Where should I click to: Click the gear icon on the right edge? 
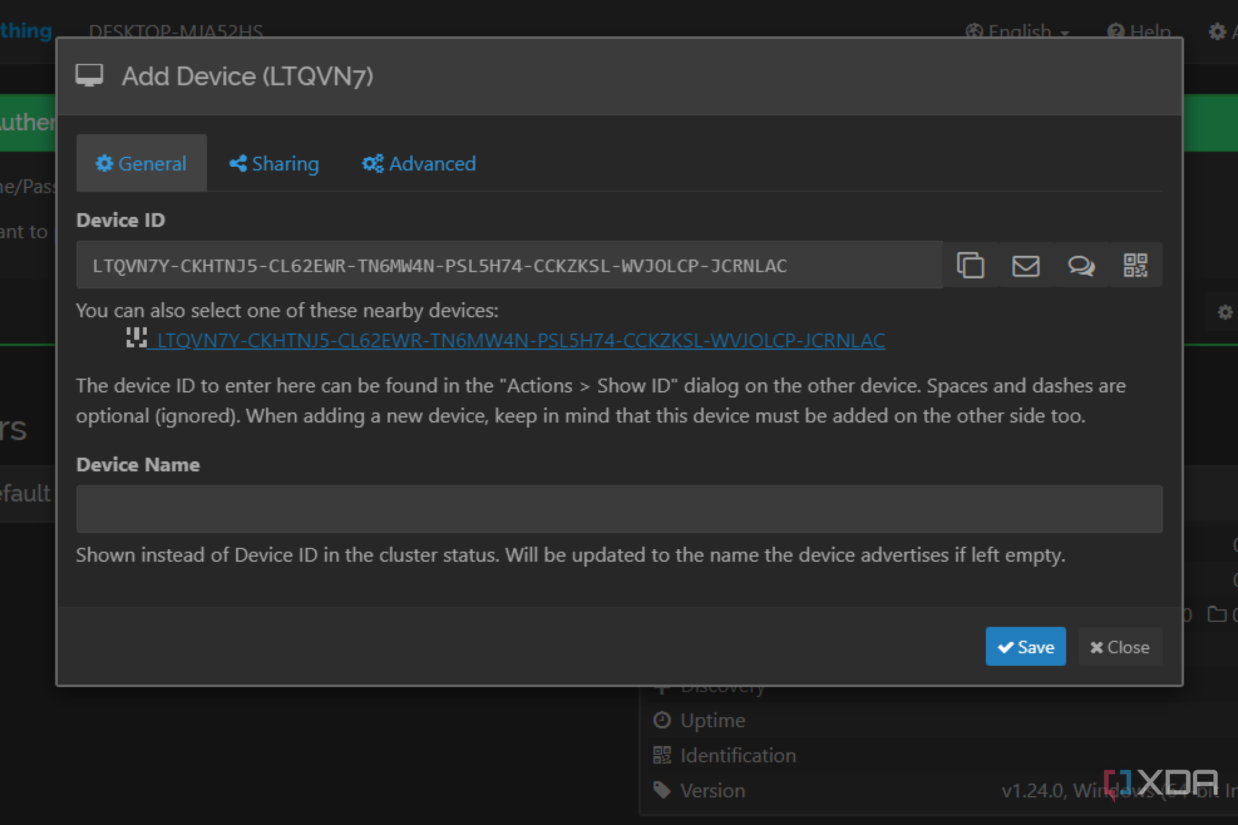click(x=1226, y=312)
